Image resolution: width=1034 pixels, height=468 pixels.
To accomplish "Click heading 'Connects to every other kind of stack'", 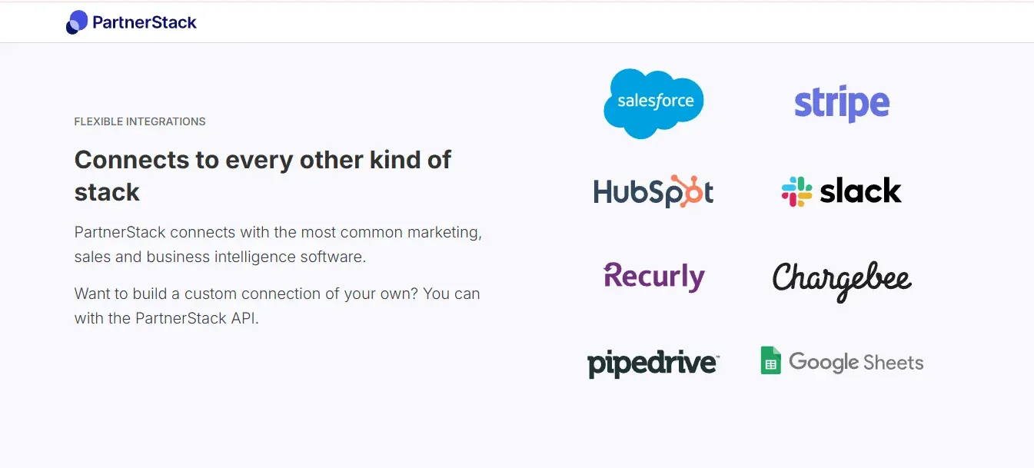I will point(263,175).
